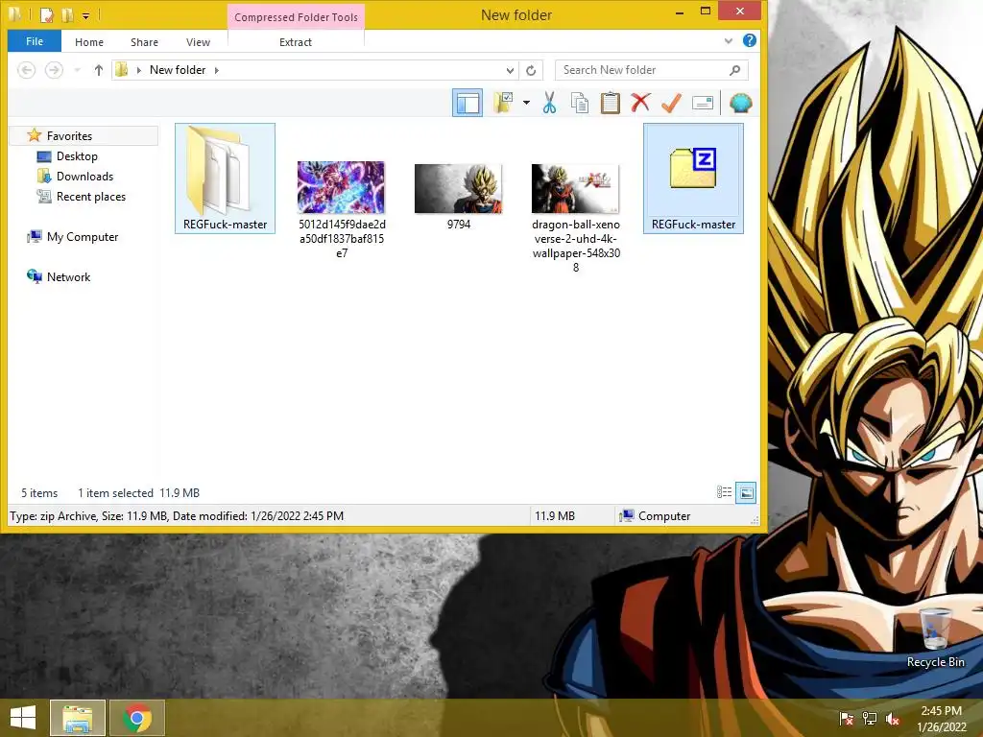
Task: Open the Extract ribbon tab
Action: [x=296, y=42]
